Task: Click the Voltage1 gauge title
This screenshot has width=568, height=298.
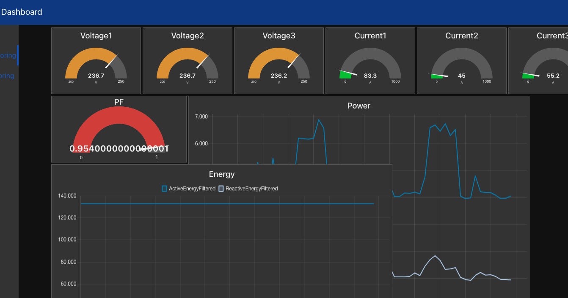Action: (96, 36)
